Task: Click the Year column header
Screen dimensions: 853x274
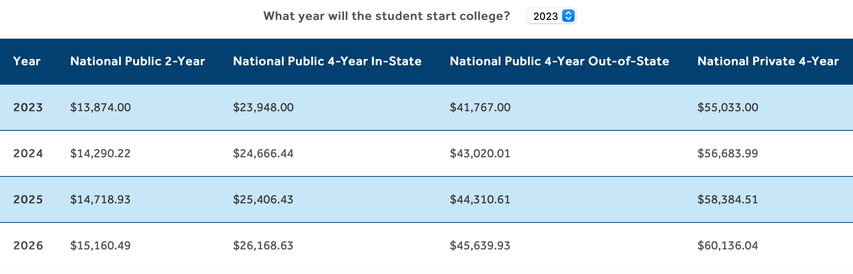Action: [x=26, y=61]
